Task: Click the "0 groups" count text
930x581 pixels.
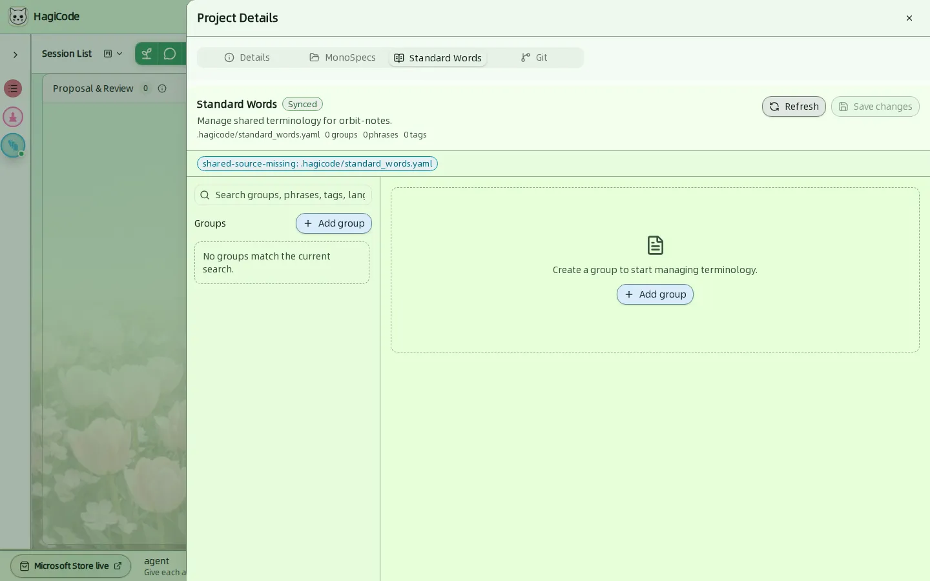Action: pyautogui.click(x=341, y=135)
